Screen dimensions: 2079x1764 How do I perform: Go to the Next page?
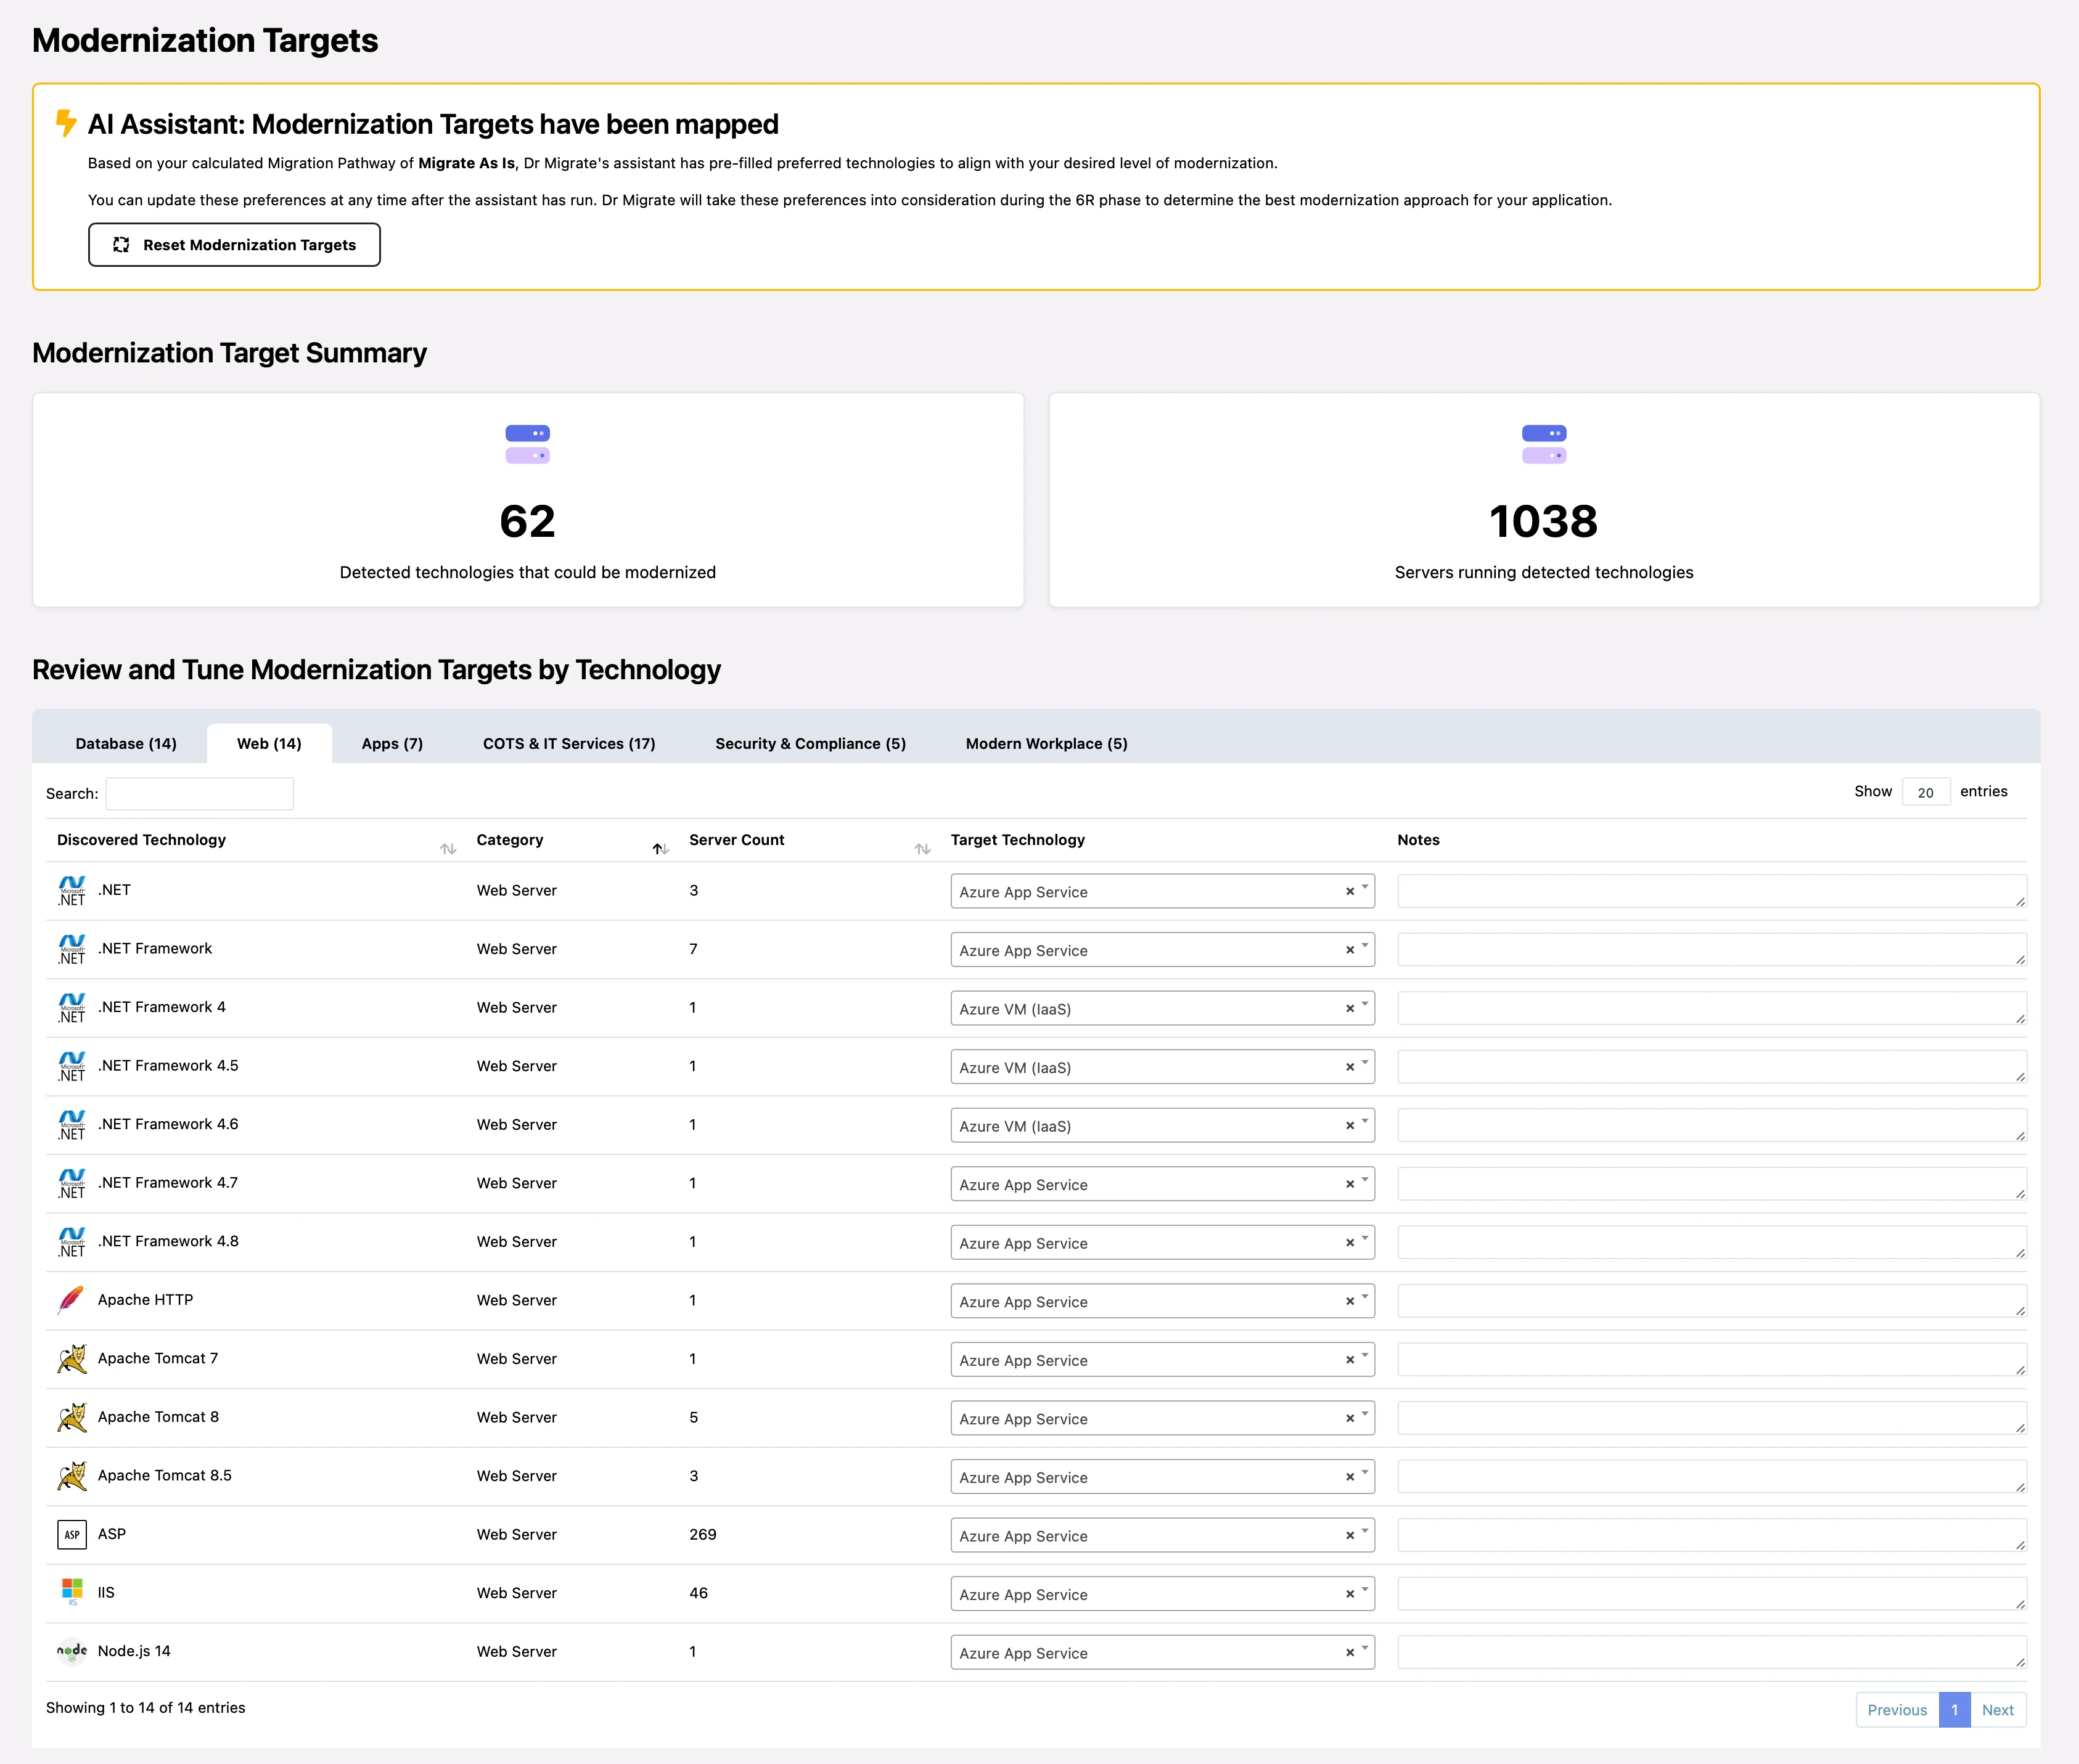[x=1998, y=1710]
